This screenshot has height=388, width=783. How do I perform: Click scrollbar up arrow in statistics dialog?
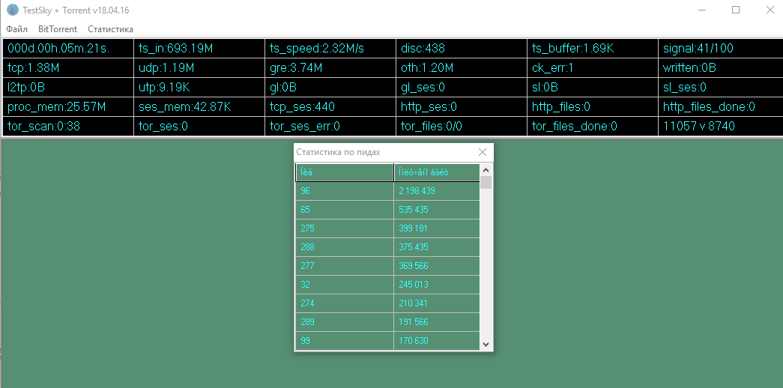pyautogui.click(x=486, y=170)
